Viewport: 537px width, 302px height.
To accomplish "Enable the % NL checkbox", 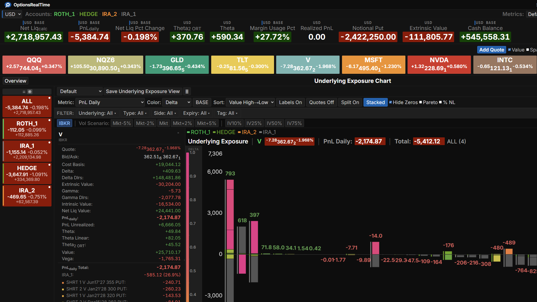I will point(440,102).
